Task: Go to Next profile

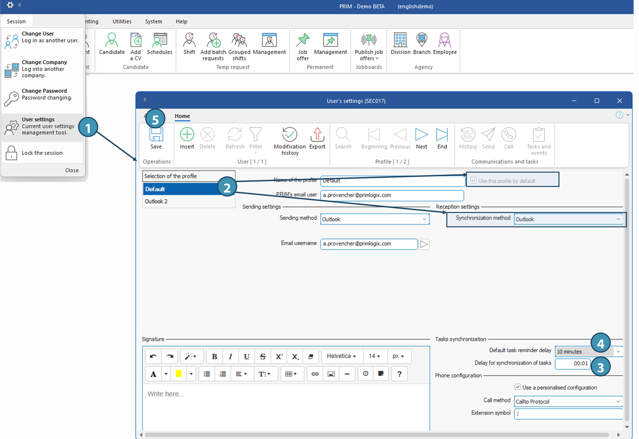Action: pos(421,135)
